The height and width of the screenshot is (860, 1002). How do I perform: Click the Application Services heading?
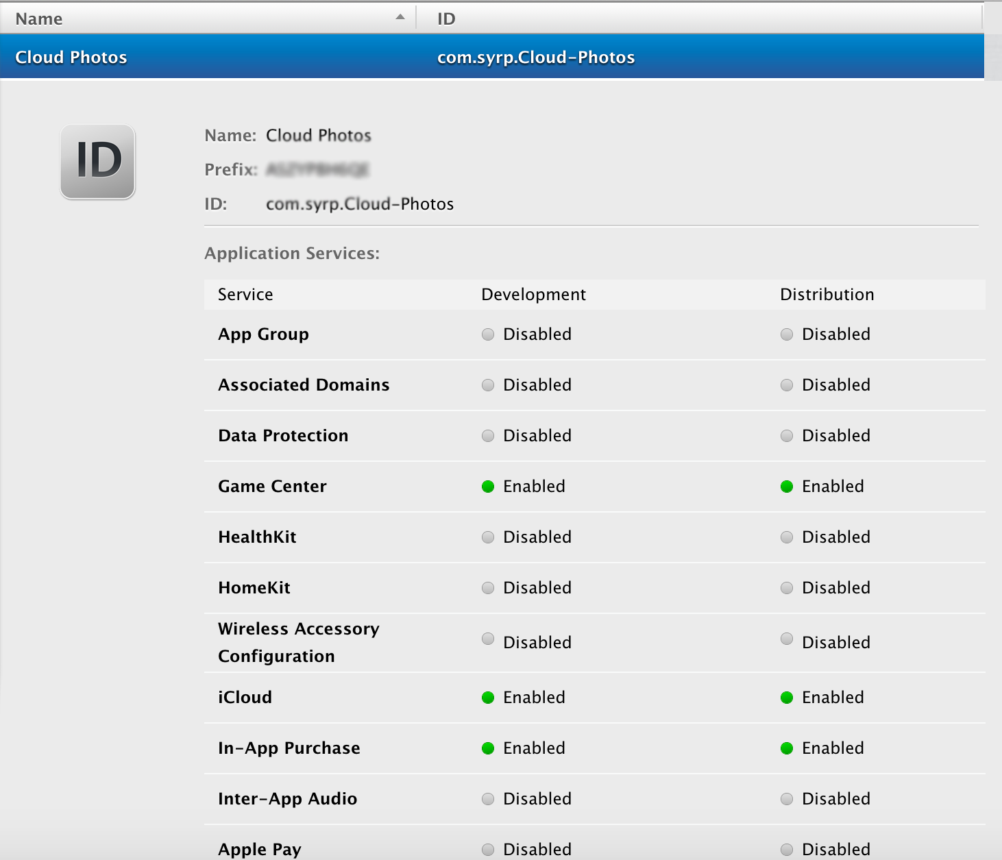[x=292, y=254]
